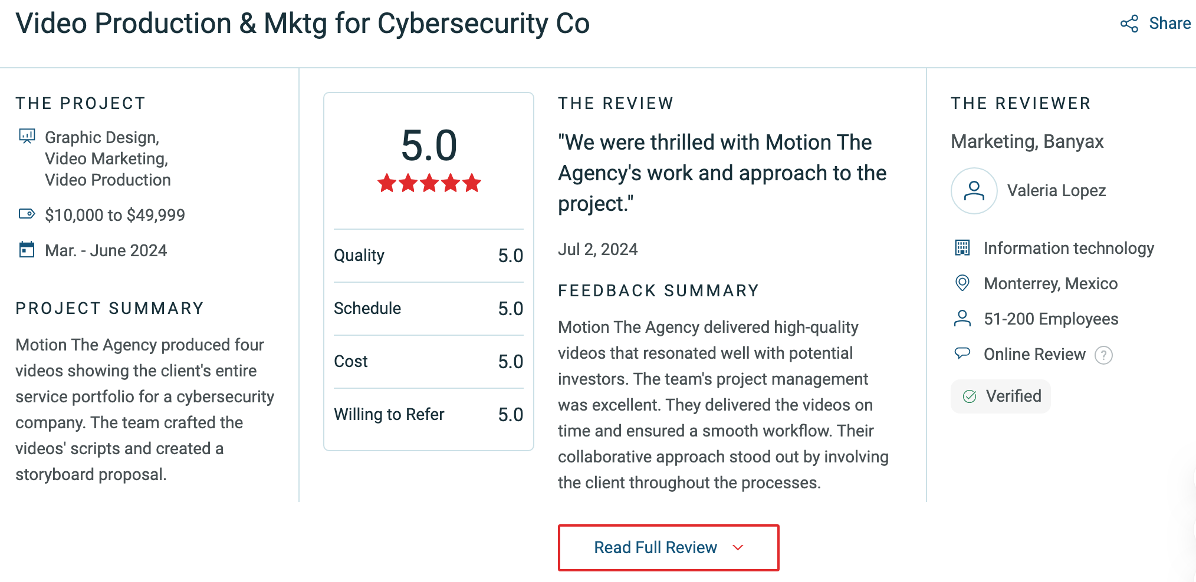Click the Read Full Review button
1196x582 pixels.
tap(668, 547)
